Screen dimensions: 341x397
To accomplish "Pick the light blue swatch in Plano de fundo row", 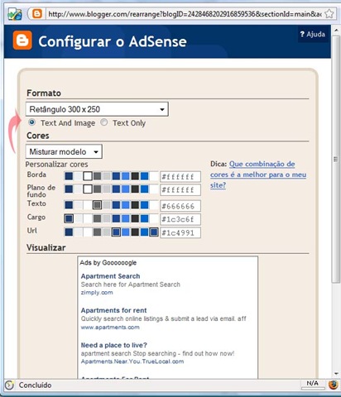I will 126,189.
